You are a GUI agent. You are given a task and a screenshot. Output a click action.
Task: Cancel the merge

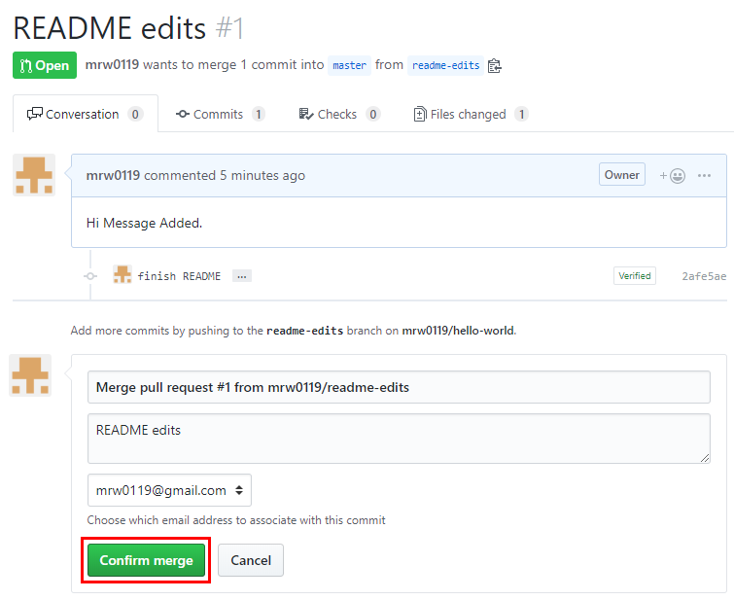click(x=251, y=560)
